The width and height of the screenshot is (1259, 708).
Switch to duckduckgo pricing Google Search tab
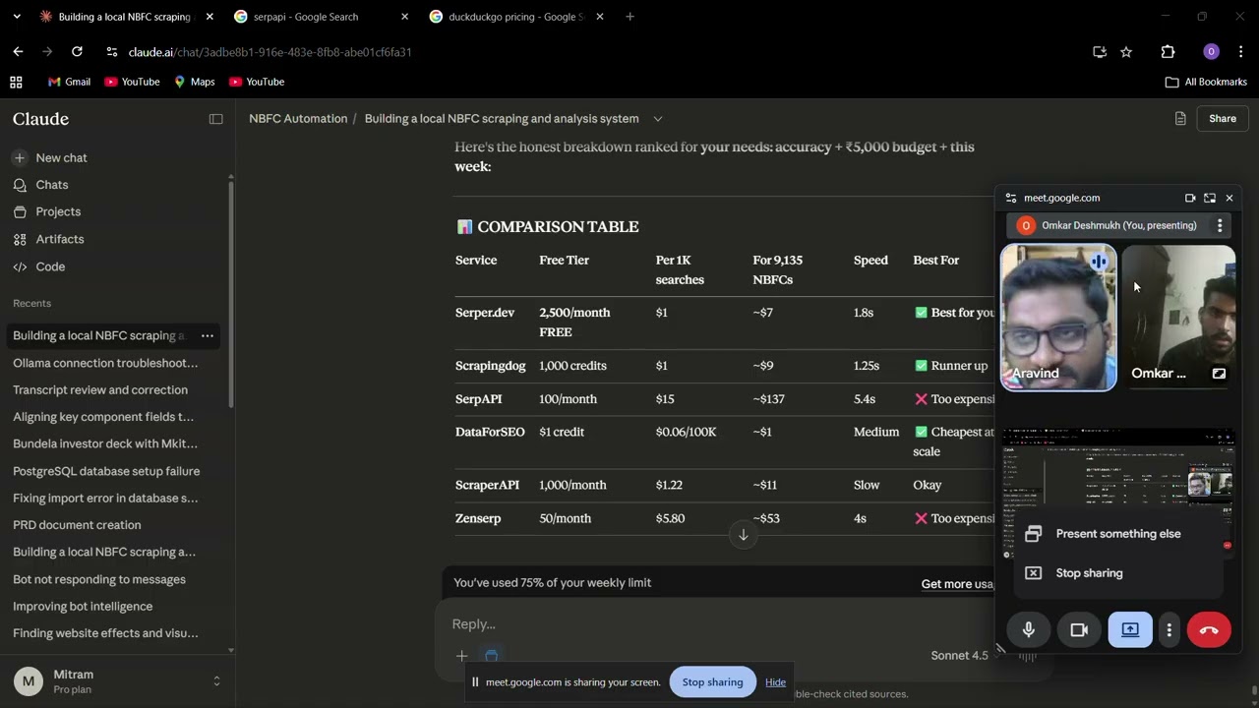pyautogui.click(x=517, y=17)
